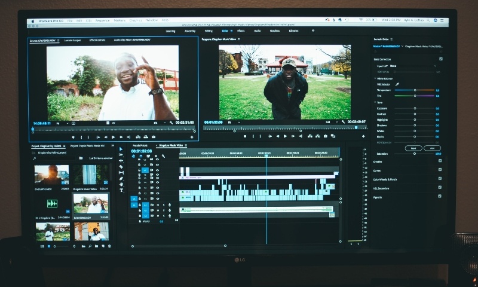Adjust the Saturation slider handle
Viewport: 478px width, 287px height.
pos(415,154)
